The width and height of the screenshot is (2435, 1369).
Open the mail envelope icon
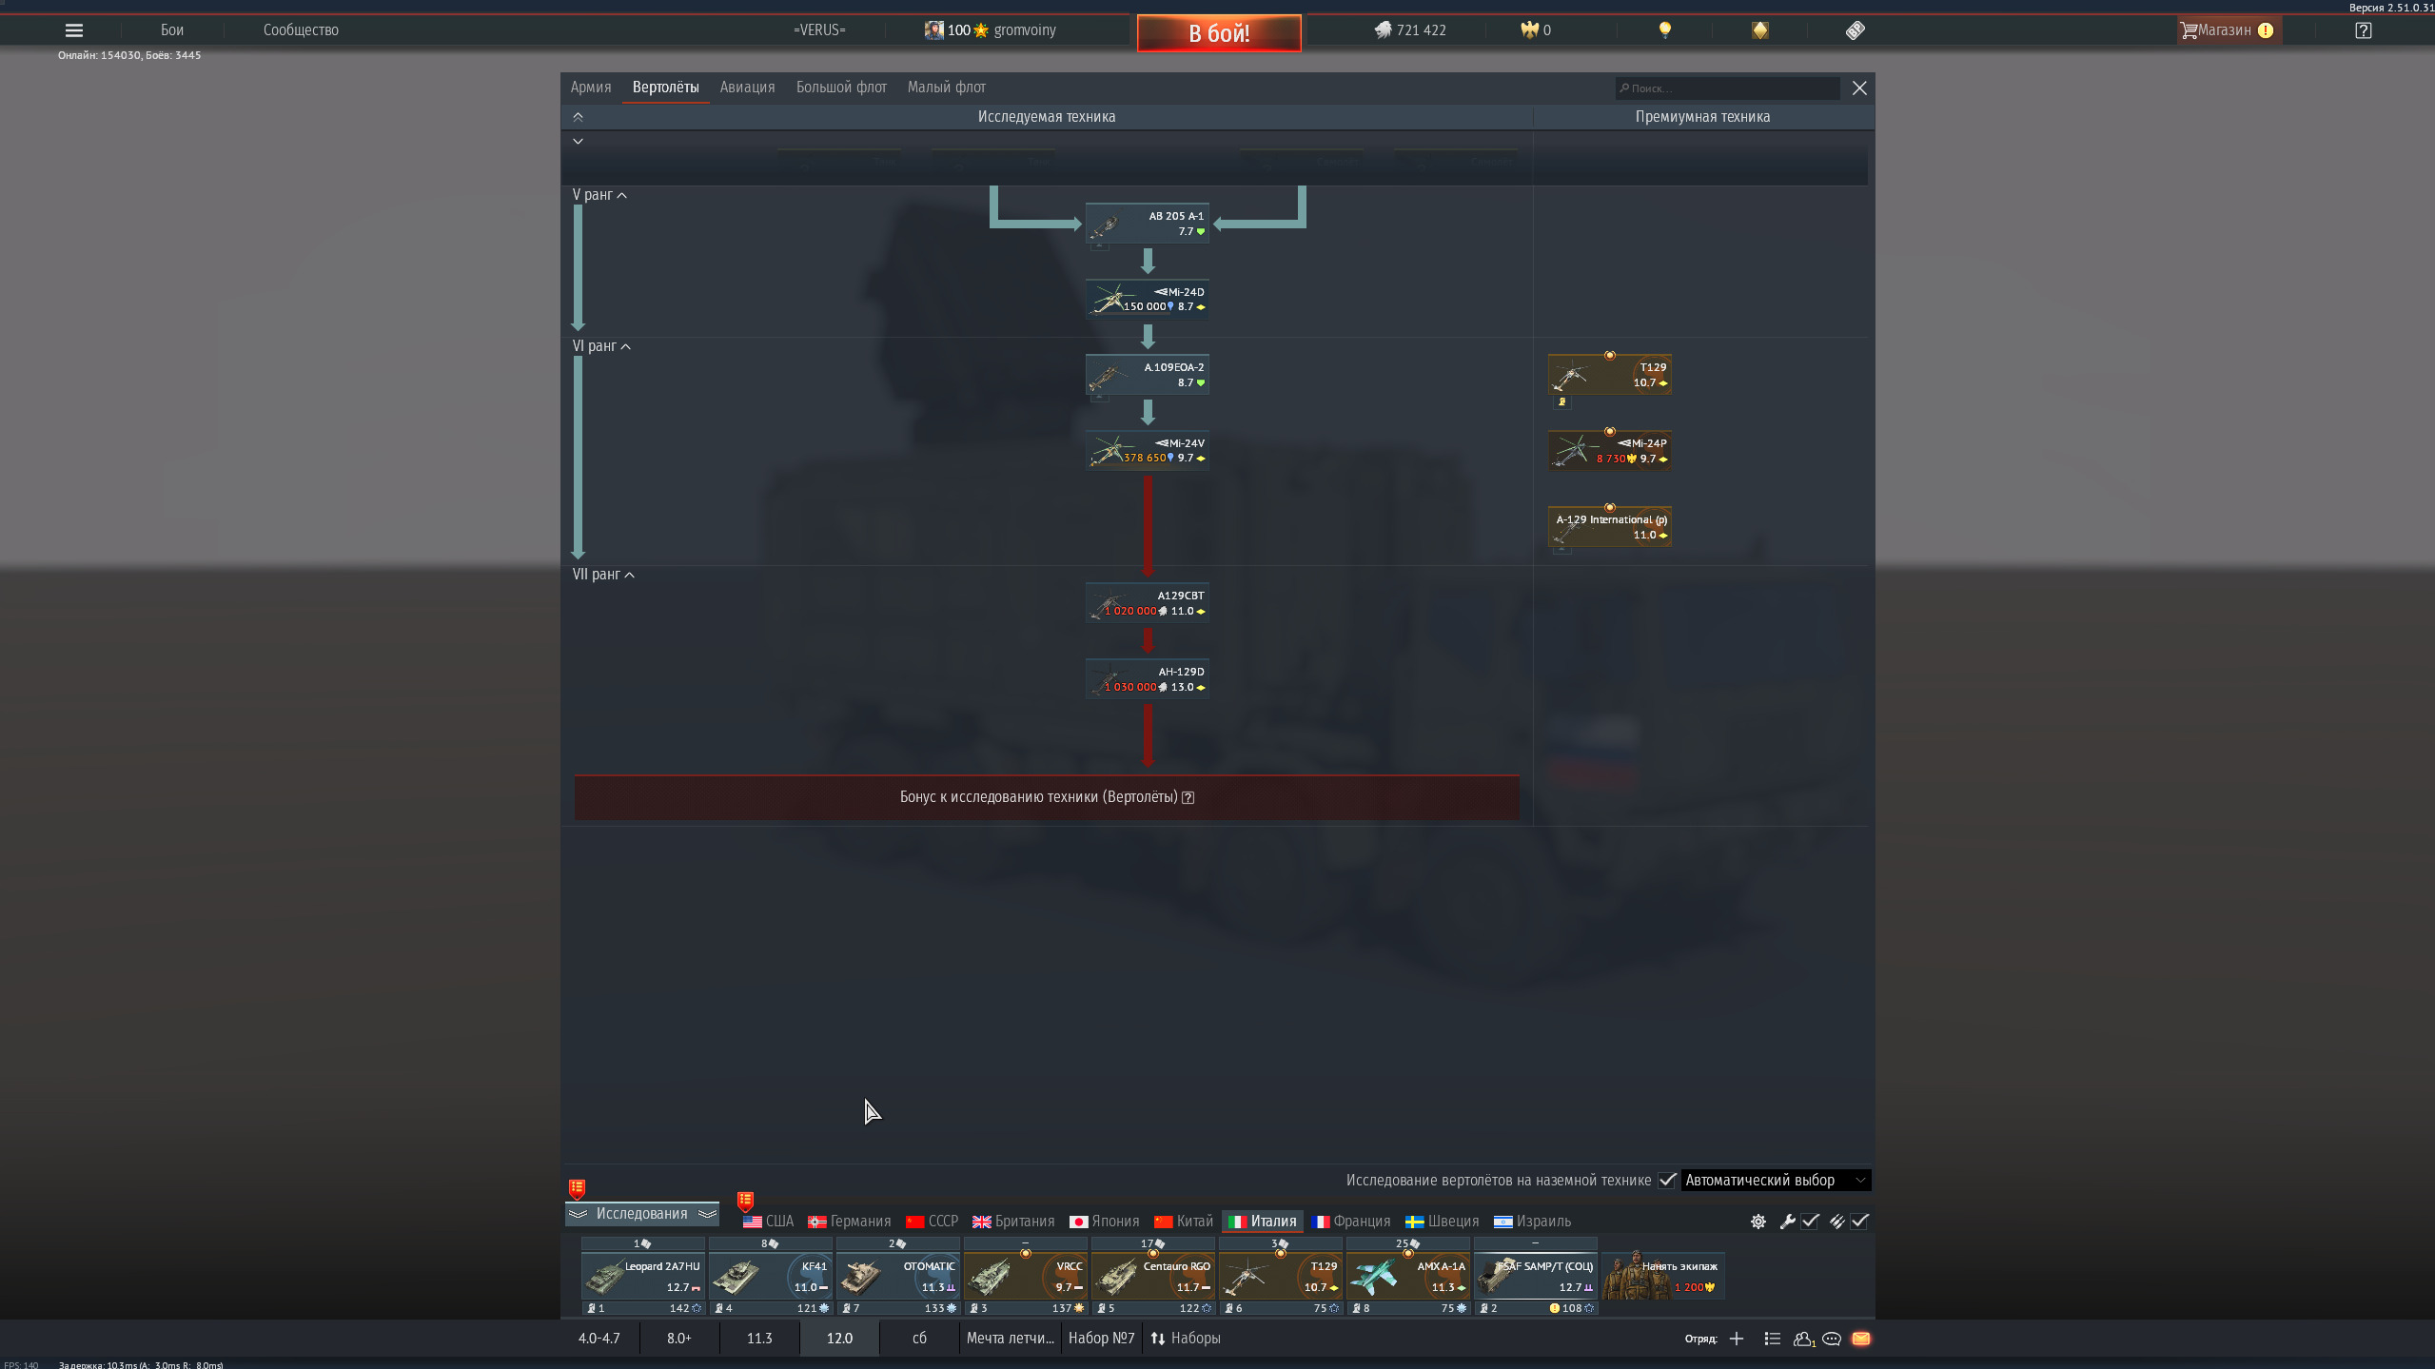click(x=1861, y=1339)
